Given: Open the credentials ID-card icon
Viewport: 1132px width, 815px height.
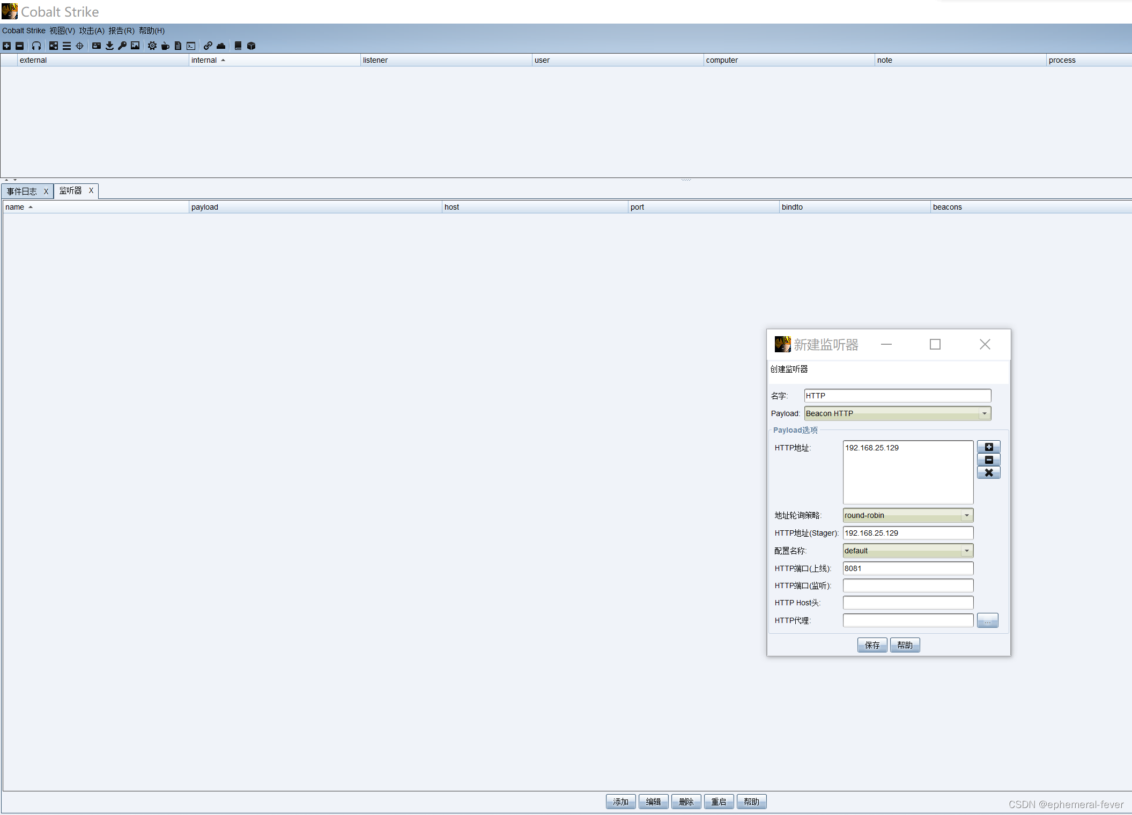Looking at the screenshot, I should [97, 46].
